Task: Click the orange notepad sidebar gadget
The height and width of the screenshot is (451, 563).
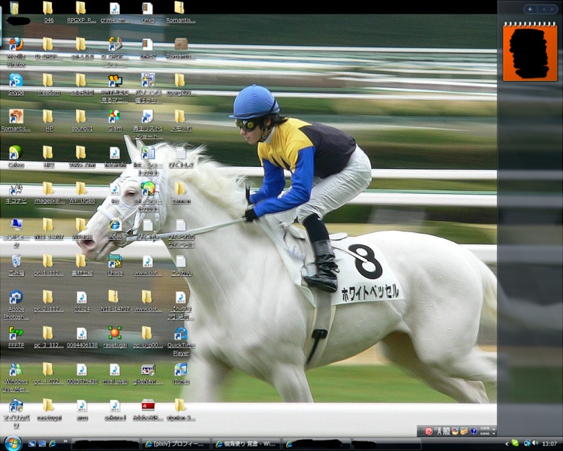Action: click(x=530, y=51)
